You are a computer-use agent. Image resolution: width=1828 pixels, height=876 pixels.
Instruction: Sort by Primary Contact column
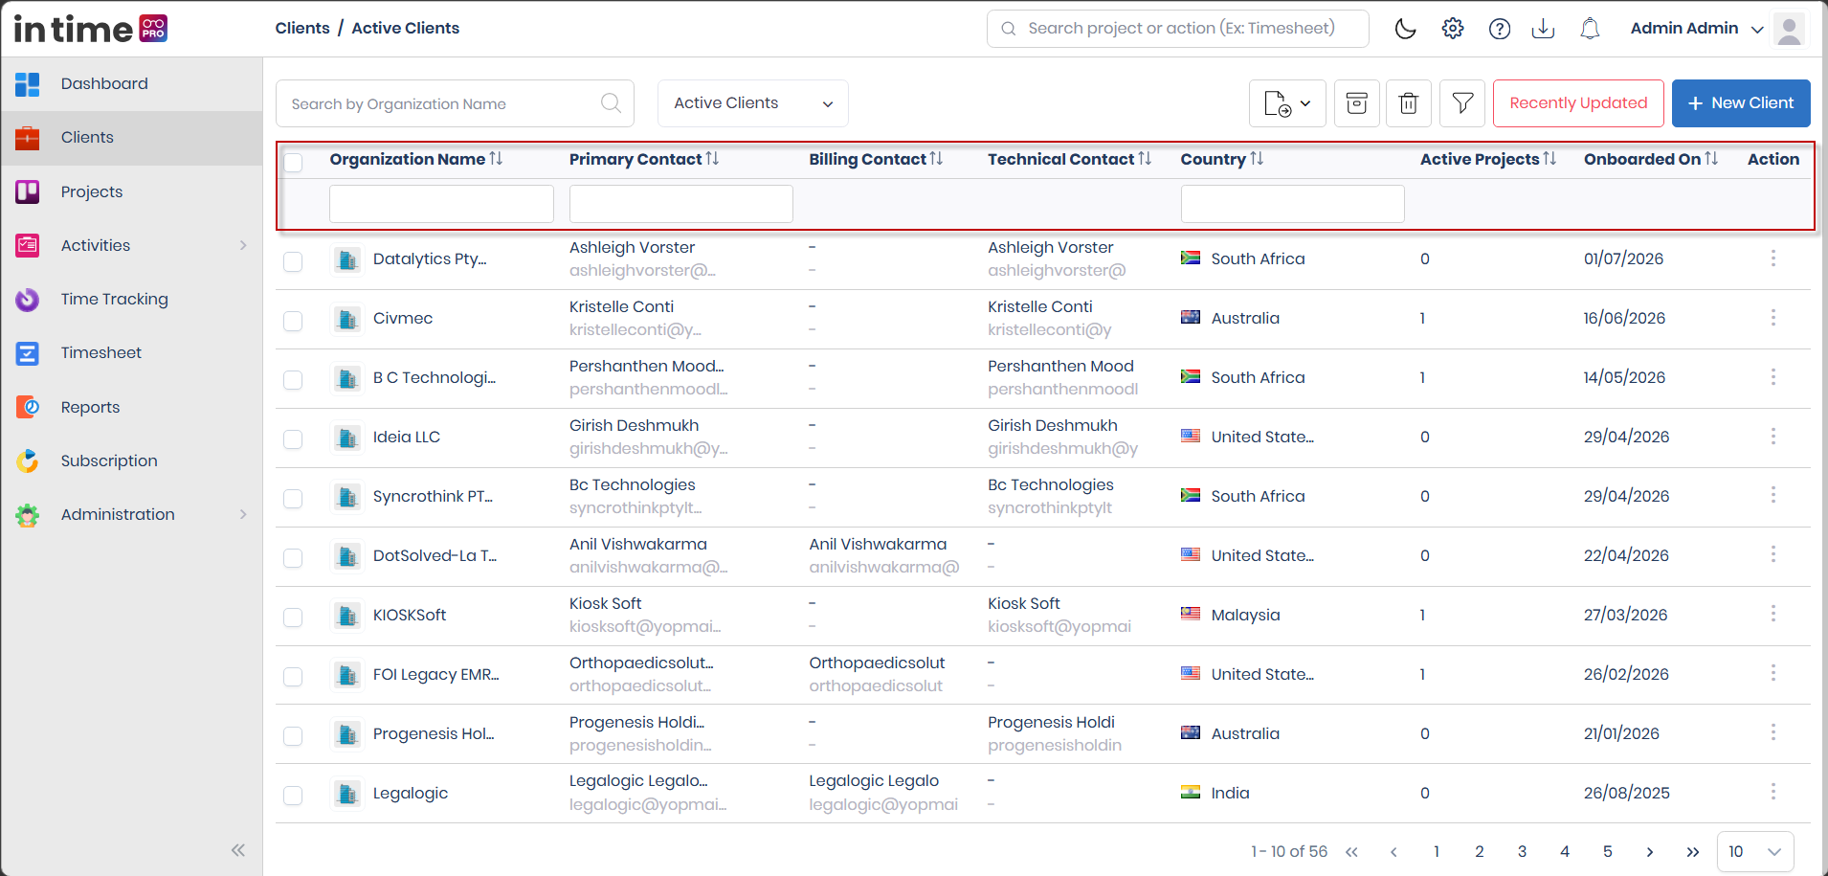coord(712,159)
